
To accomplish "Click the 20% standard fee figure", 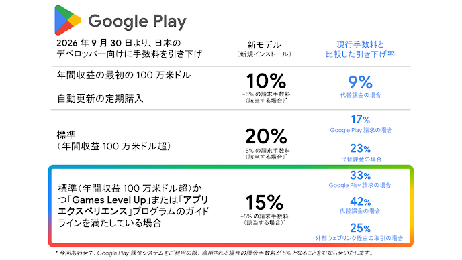I will tap(266, 137).
